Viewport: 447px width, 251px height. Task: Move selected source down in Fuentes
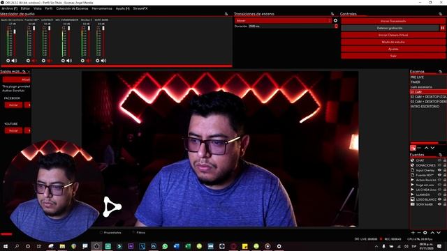pos(439,233)
